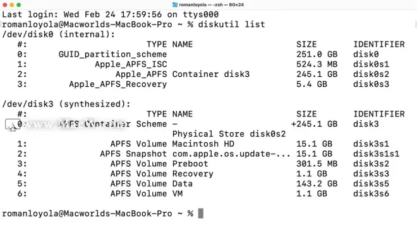Click the 143.2 GB Data volume size
This screenshot has width=417, height=250.
pos(317,184)
